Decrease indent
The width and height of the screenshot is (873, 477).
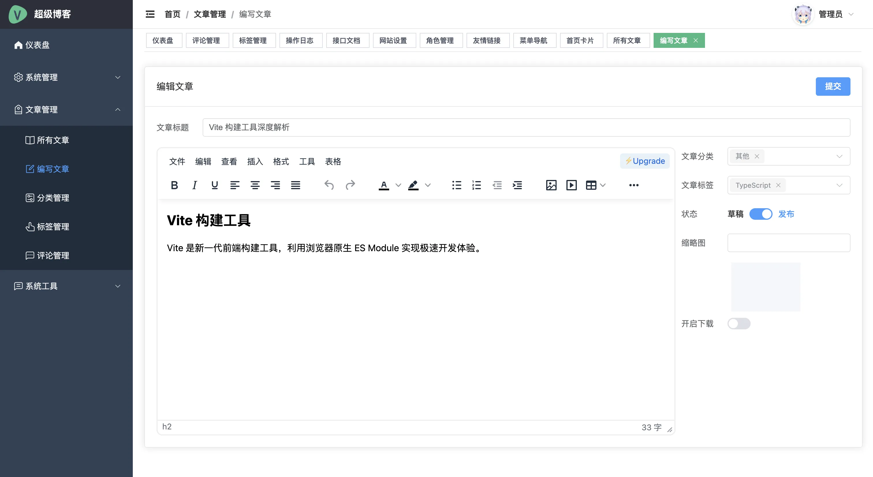(497, 185)
